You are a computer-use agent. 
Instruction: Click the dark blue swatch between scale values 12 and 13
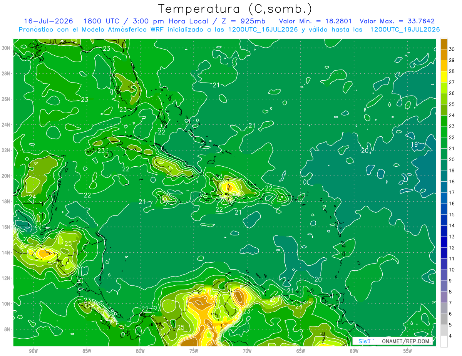pos(444,242)
